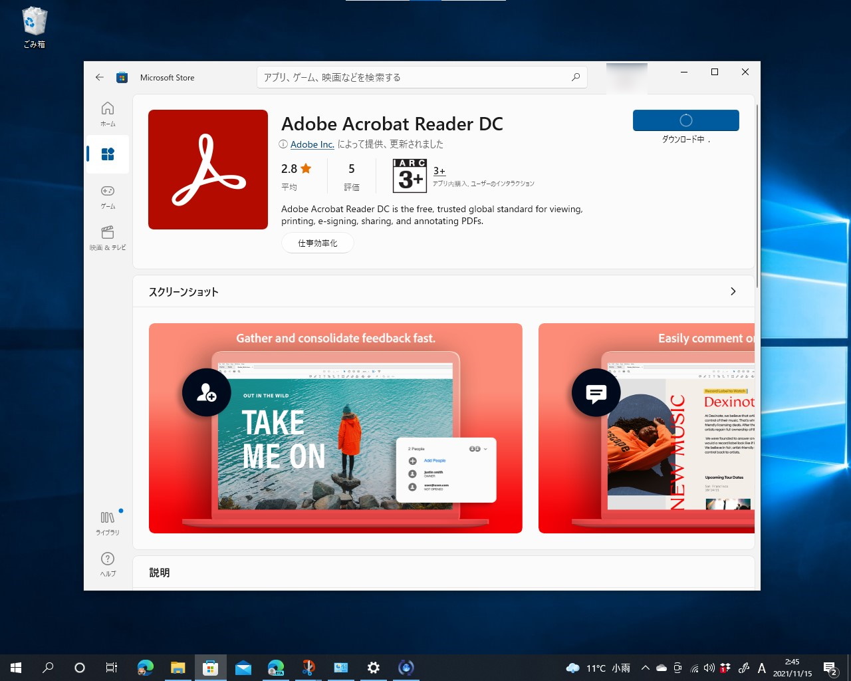
Task: Open the Adobe Inc. publisher link
Action: coord(312,144)
